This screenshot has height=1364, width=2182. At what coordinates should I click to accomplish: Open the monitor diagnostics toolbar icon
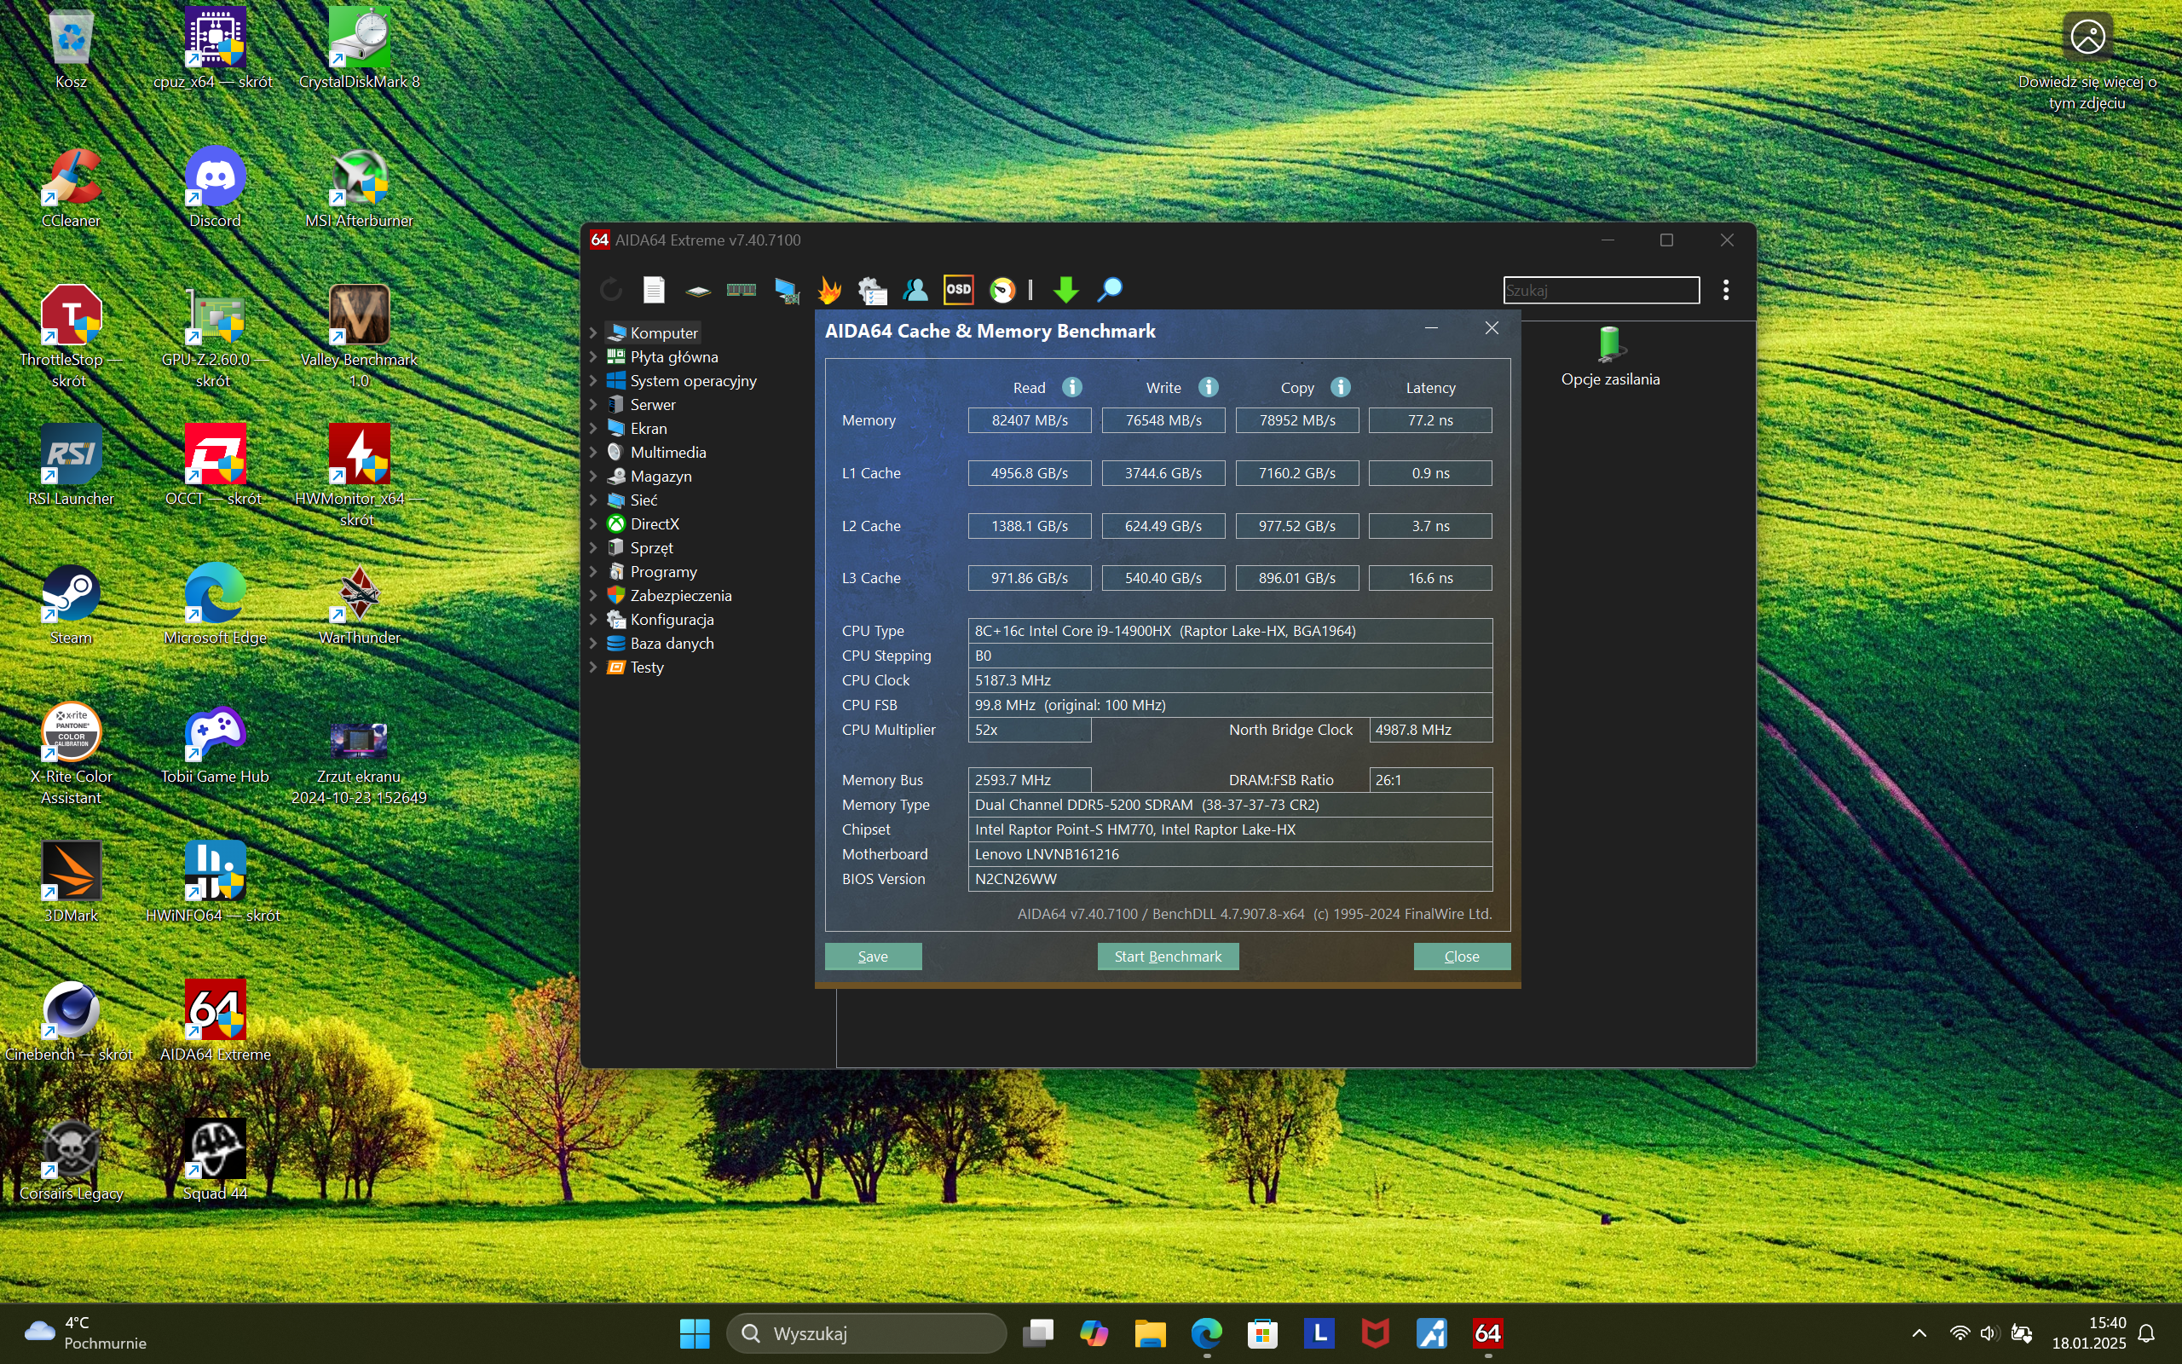(786, 290)
